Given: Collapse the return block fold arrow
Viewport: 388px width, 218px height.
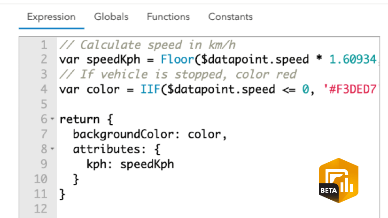Looking at the screenshot, I should point(52,120).
